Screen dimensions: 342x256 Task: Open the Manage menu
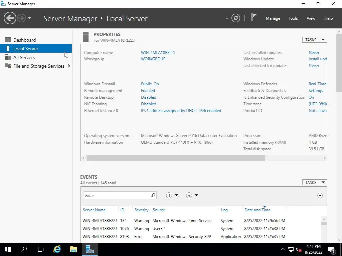point(273,18)
